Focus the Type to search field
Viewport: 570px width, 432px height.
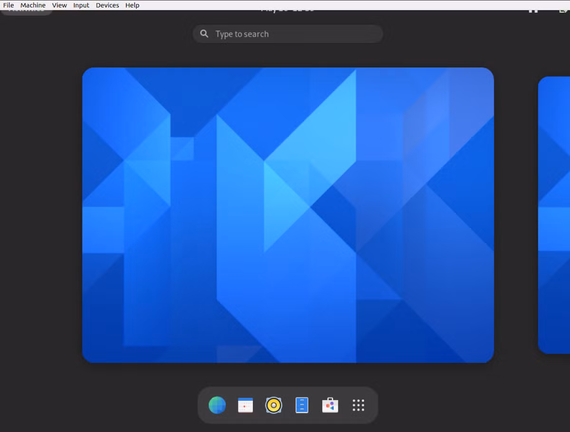tap(288, 34)
